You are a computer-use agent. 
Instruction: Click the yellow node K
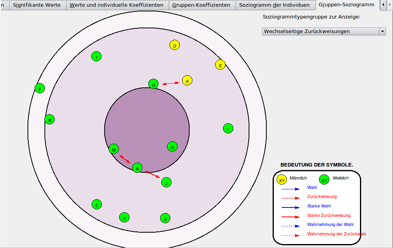(187, 81)
